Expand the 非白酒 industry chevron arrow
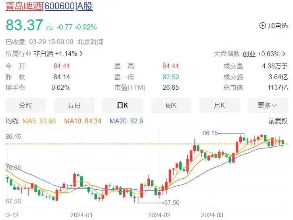The height and width of the screenshot is (220, 293). 81,54
